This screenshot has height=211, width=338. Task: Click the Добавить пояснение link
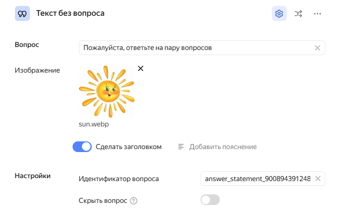[x=223, y=147]
